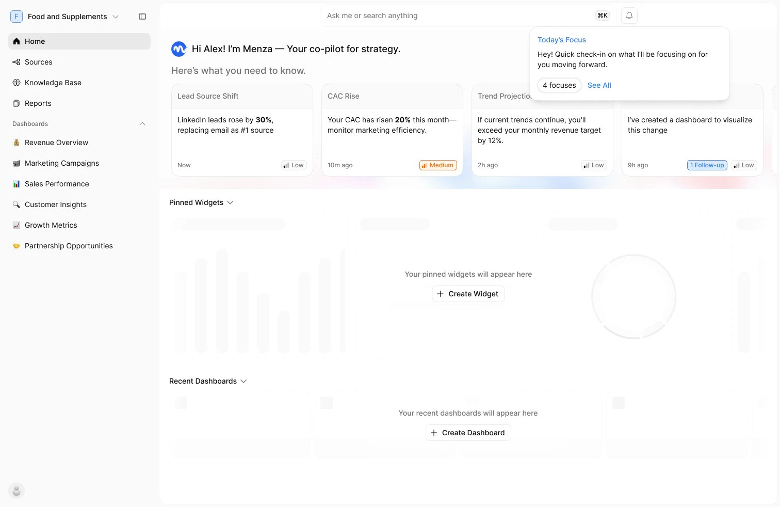Viewport: 780px width, 507px height.
Task: Click the Create Widget button
Action: [468, 294]
